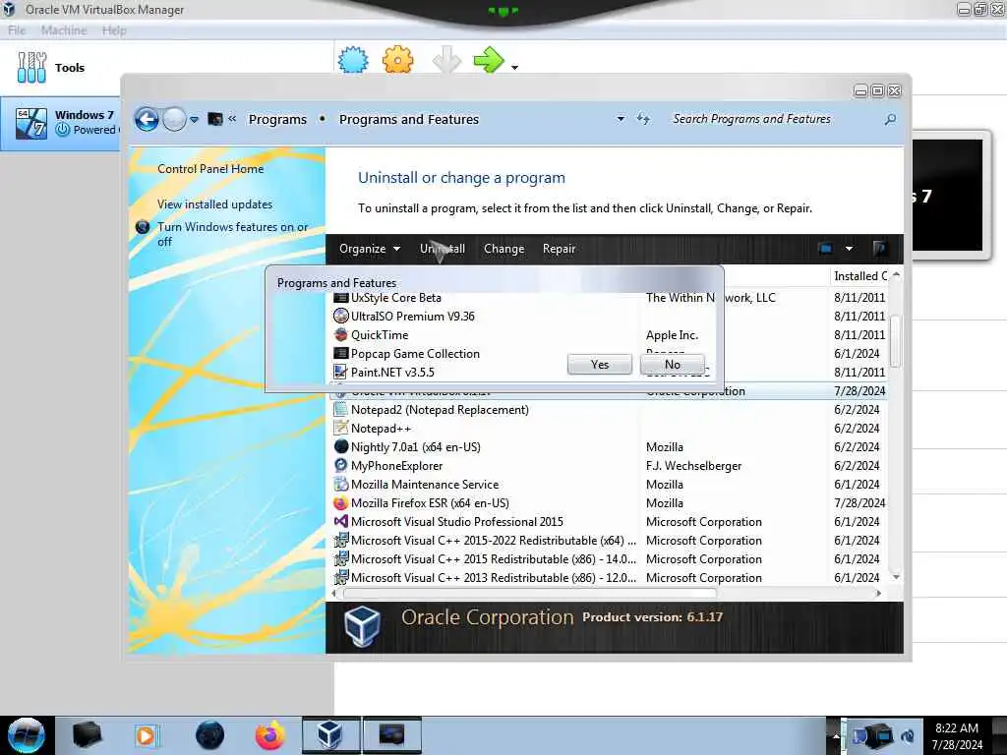Click the Uninstall toolbar command
Viewport: 1007px width, 755px height.
(x=443, y=249)
